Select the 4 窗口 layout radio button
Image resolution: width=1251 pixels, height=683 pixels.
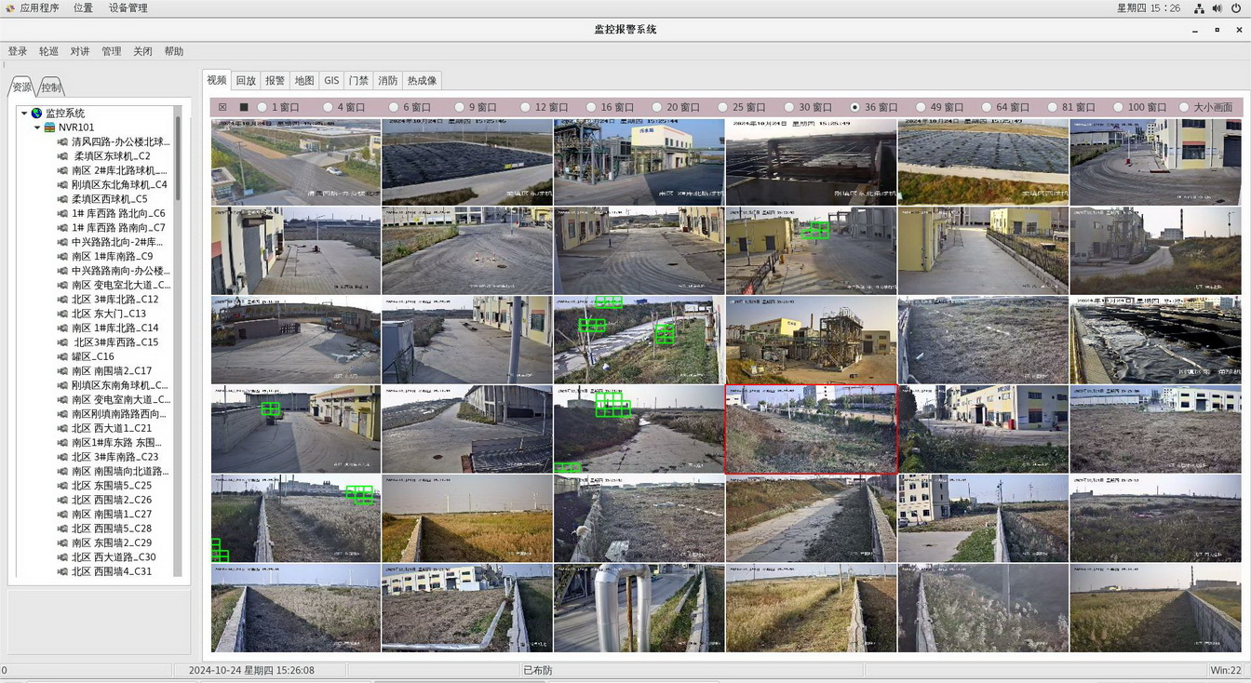328,107
